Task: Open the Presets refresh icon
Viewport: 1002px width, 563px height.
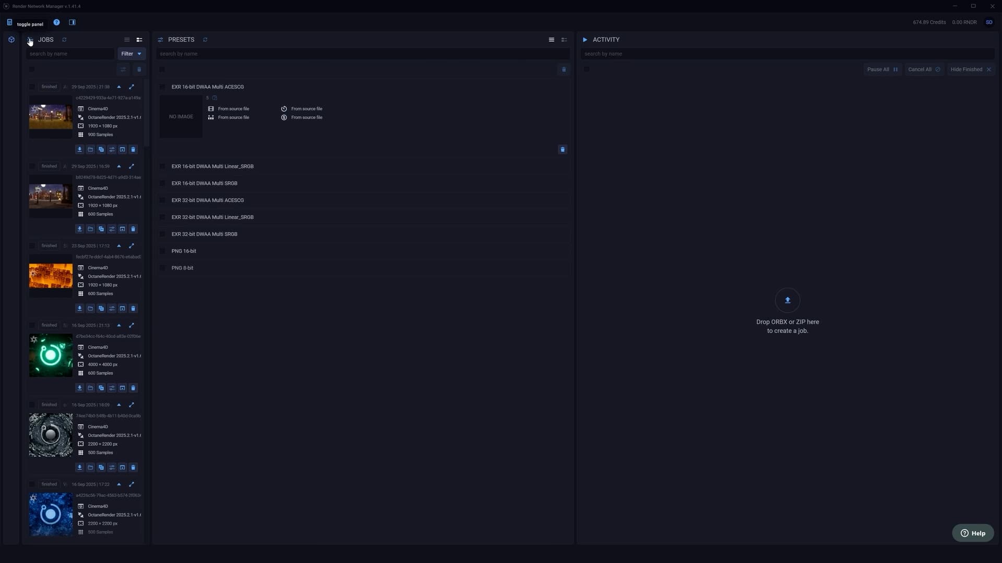Action: [x=205, y=40]
